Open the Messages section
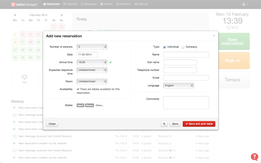This screenshot has height=163, width=261. [89, 4]
